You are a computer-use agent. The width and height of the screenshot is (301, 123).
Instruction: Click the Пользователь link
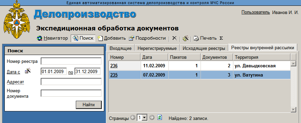coord(256,12)
